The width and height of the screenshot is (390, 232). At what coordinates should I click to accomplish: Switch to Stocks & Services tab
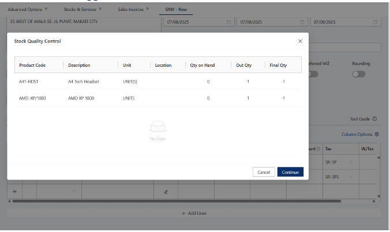click(80, 9)
